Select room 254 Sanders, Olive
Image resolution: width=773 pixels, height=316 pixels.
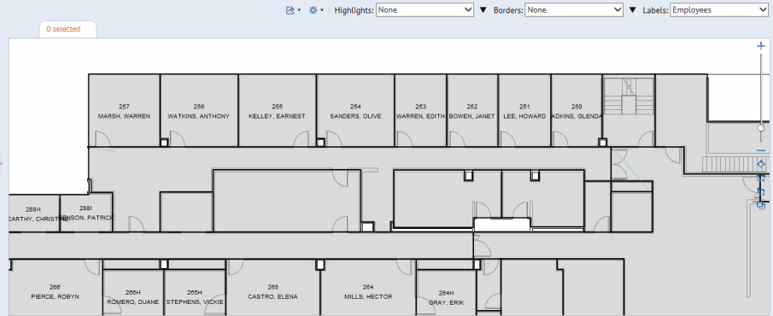tap(355, 111)
